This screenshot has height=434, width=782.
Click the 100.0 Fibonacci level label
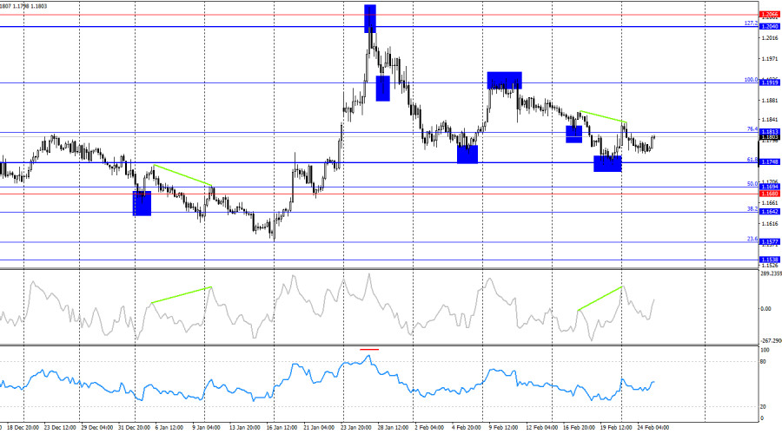point(751,80)
